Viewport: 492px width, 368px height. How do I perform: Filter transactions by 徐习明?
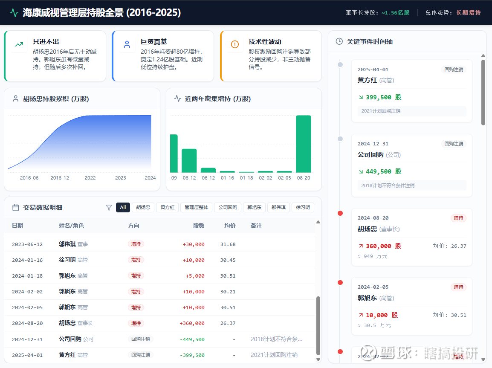click(x=303, y=207)
